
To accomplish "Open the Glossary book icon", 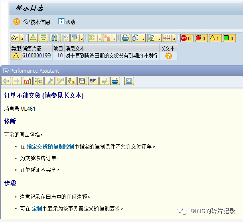I will [82, 81].
